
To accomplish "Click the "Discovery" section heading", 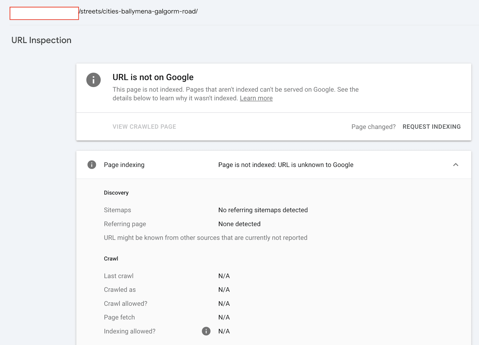I will pos(116,193).
